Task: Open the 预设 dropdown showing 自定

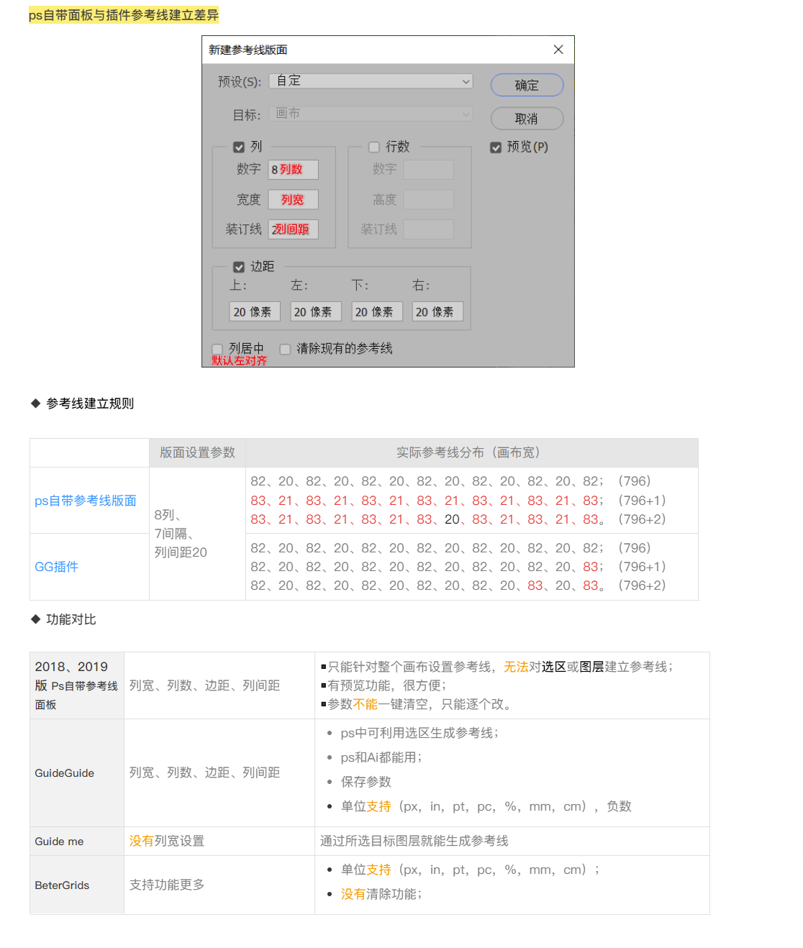Action: pyautogui.click(x=371, y=81)
